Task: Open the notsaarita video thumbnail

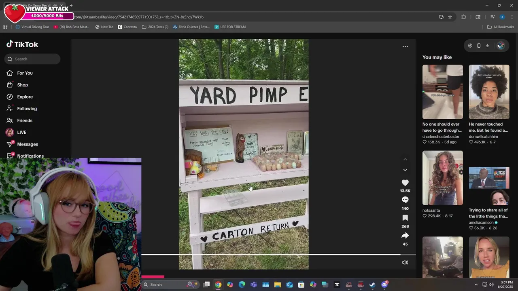Action: [x=443, y=178]
